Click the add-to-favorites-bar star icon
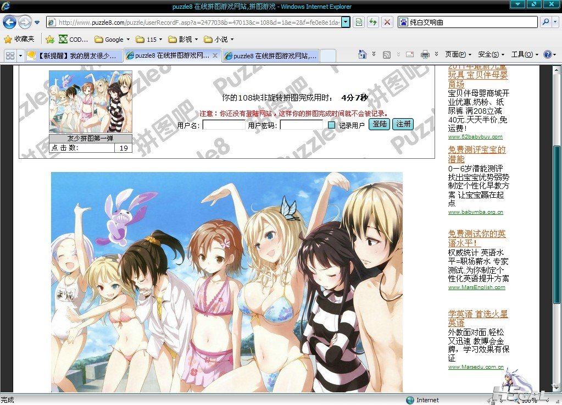 click(x=50, y=40)
